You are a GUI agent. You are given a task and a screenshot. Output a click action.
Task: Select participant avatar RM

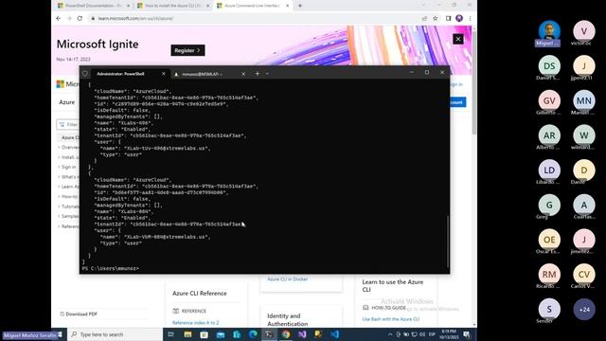point(549,275)
